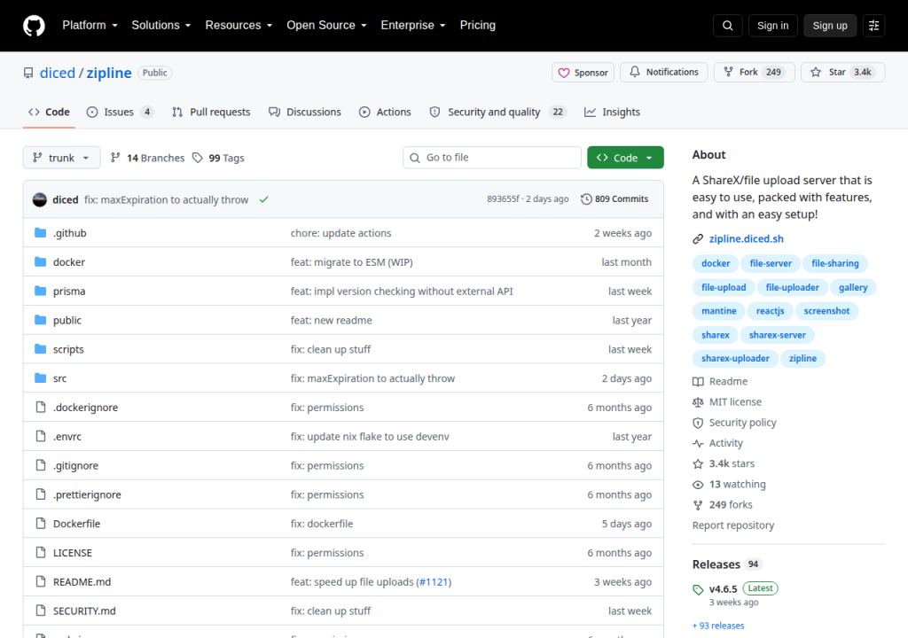
Task: Switch to the Insights tab
Action: tap(612, 112)
